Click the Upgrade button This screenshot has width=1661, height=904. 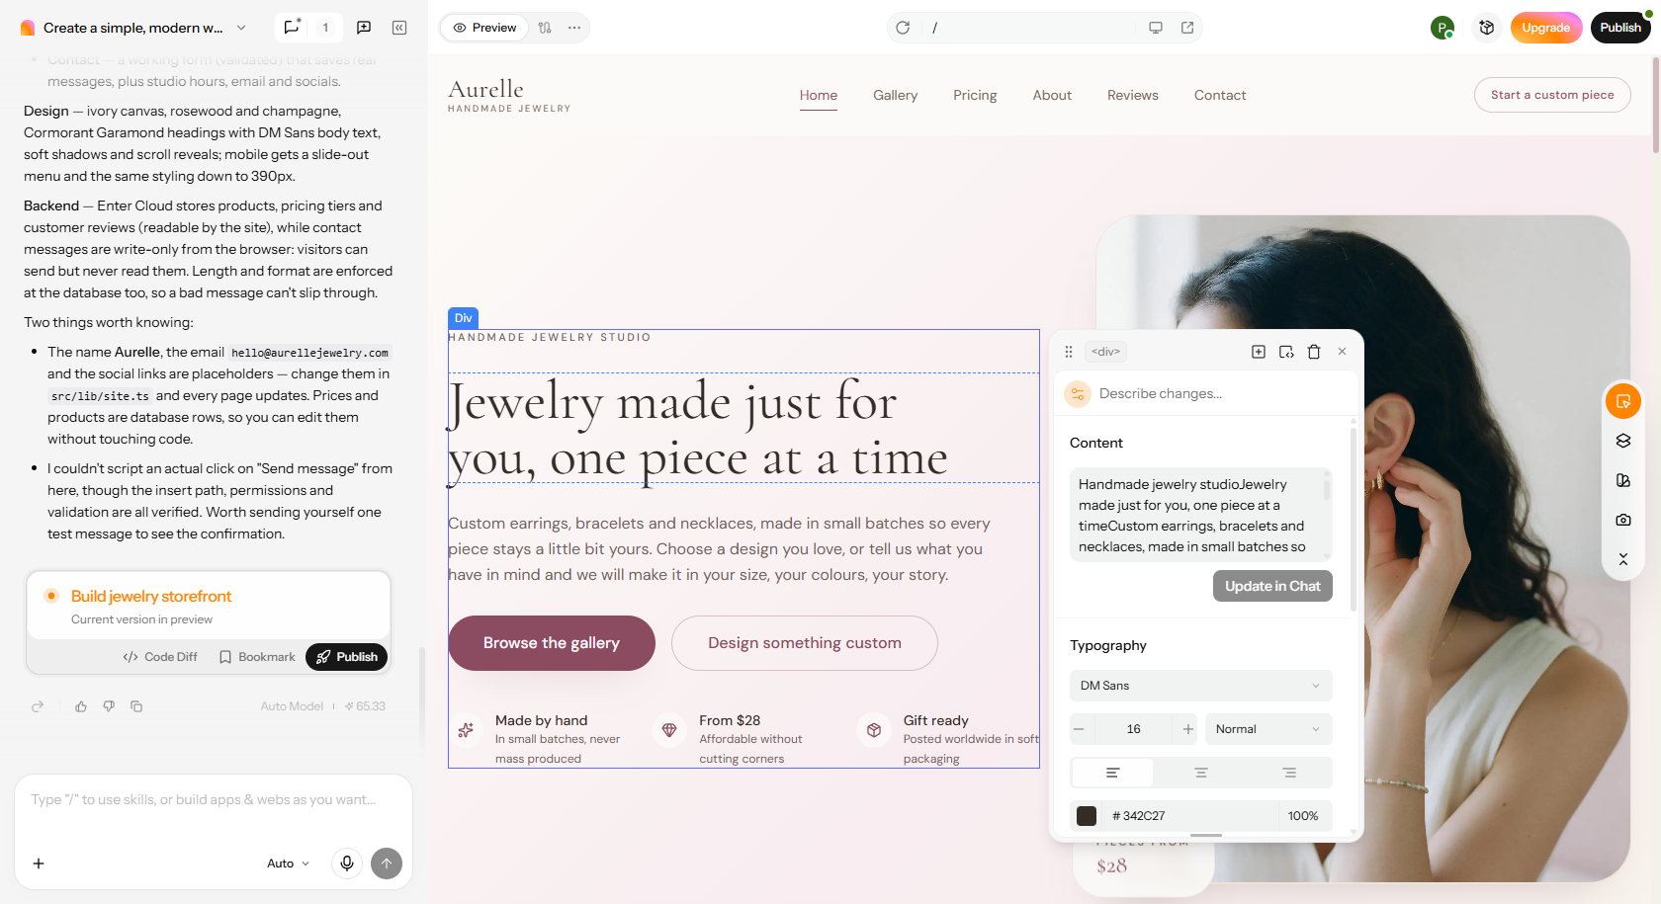point(1546,28)
